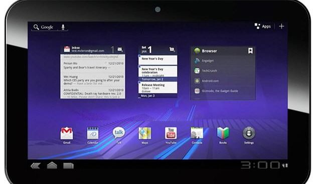Tap the Browser bookmarks icon

[250, 51]
